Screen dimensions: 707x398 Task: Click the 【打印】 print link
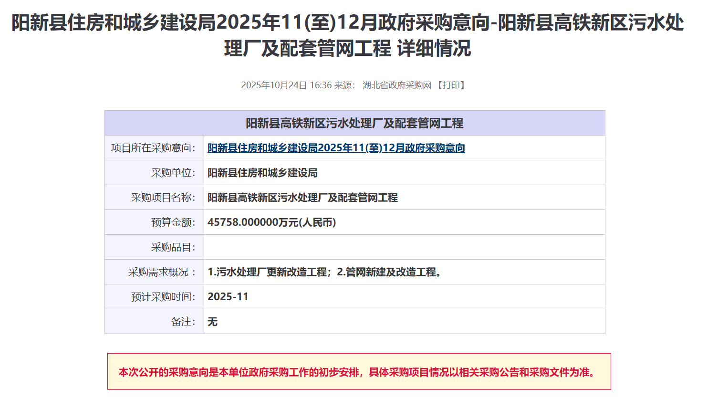pos(451,85)
